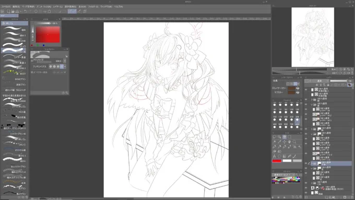Select the Hand tool
The width and height of the screenshot is (355, 200).
point(289,142)
